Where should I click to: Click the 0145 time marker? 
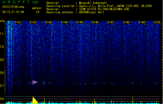pos(80,22)
